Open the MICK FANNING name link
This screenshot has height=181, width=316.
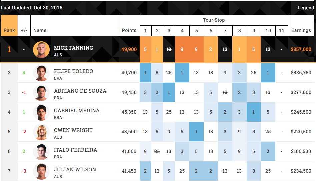tap(73, 48)
